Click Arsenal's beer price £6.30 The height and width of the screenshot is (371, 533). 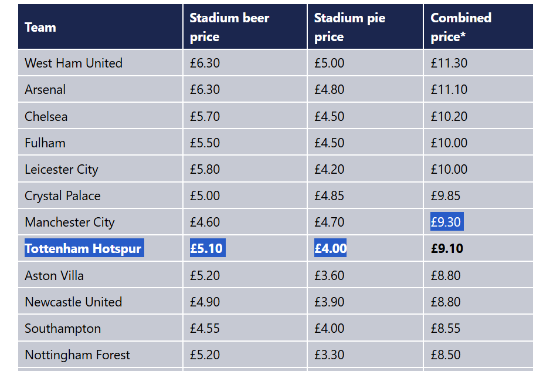pyautogui.click(x=205, y=89)
